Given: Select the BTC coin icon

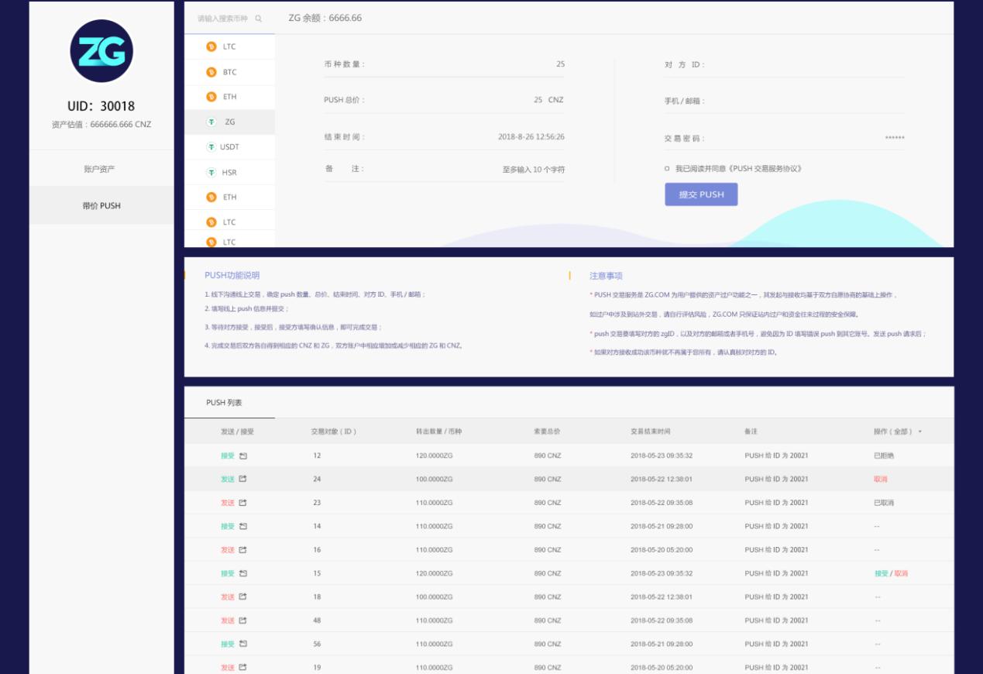Looking at the screenshot, I should pyautogui.click(x=211, y=72).
